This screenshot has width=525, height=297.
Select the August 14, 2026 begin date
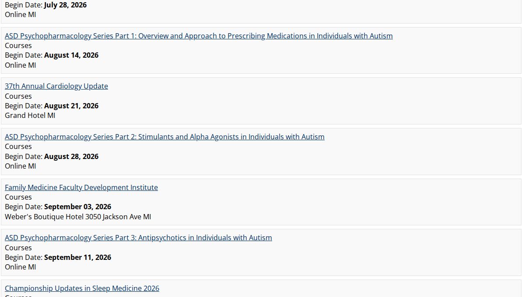coord(71,55)
